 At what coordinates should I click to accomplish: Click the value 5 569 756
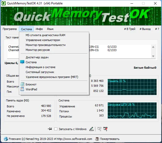pos(97,86)
